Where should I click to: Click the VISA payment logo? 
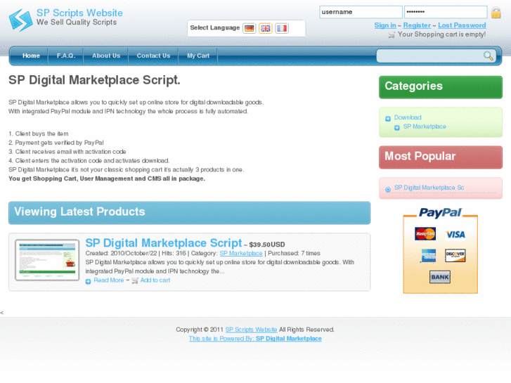tap(455, 234)
